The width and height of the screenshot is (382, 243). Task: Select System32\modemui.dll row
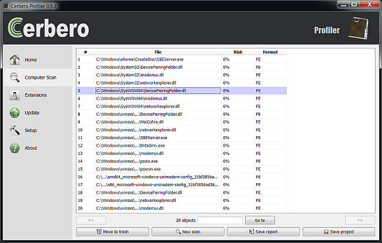pos(182,75)
